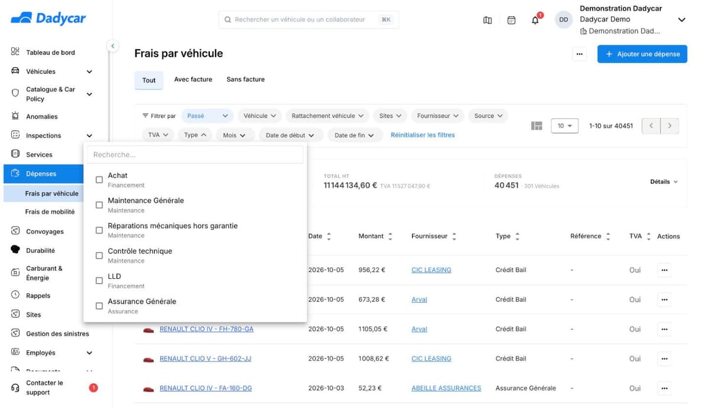Switch to the Avec facture tab
Viewport: 709px width, 408px height.
193,80
